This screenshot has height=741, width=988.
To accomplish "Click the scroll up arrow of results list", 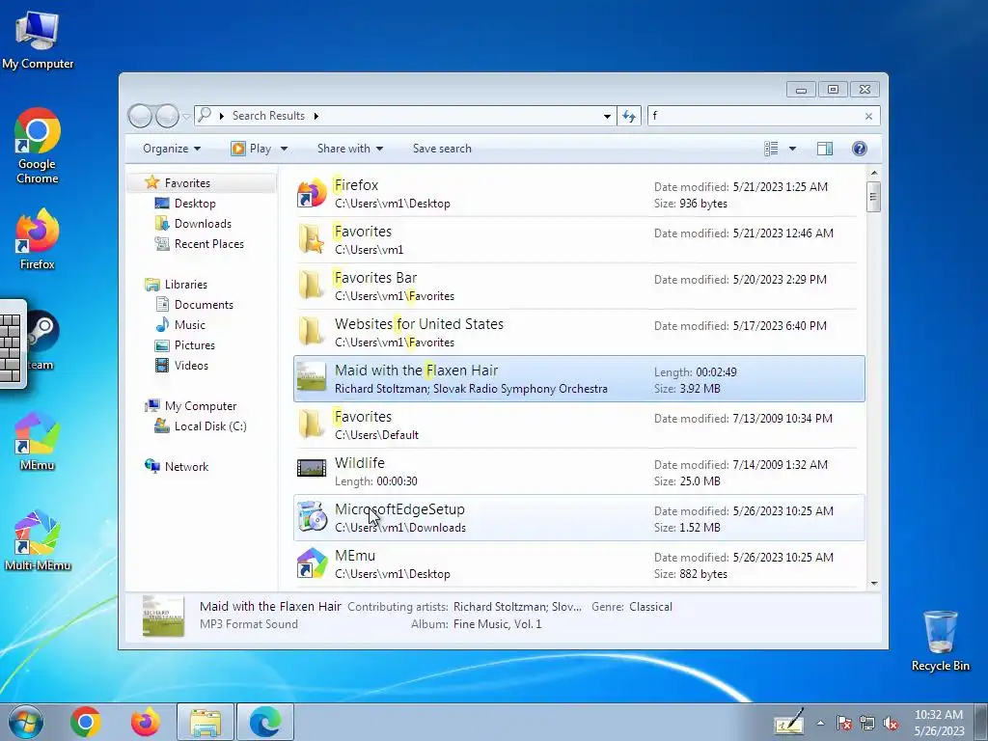I will click(874, 173).
